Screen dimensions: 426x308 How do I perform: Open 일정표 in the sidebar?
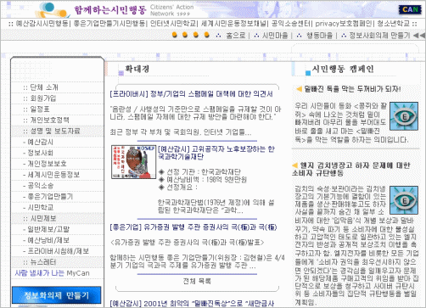(x=40, y=109)
